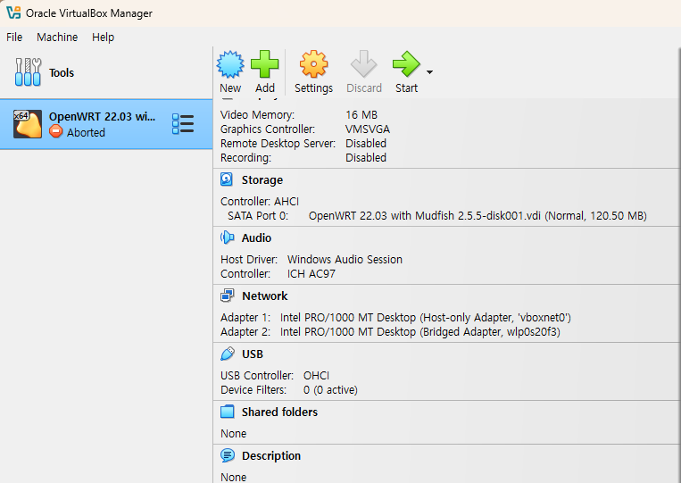This screenshot has width=681, height=483.
Task: Open the Description heading link
Action: [271, 455]
